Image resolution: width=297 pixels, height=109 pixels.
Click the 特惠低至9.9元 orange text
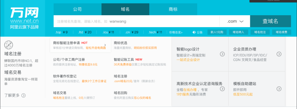pos(88,64)
